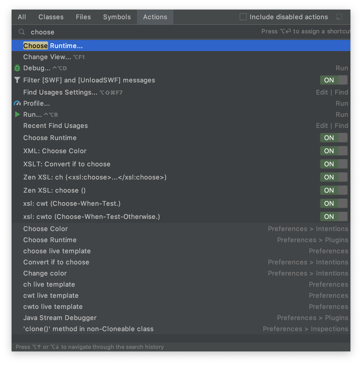The width and height of the screenshot is (362, 365).
Task: Click the search magnifier icon
Action: [21, 32]
